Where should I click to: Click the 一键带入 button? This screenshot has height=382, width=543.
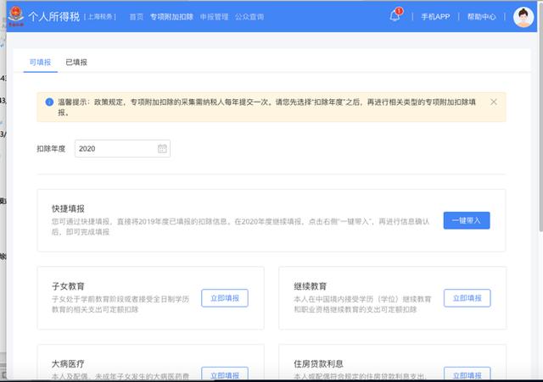466,220
